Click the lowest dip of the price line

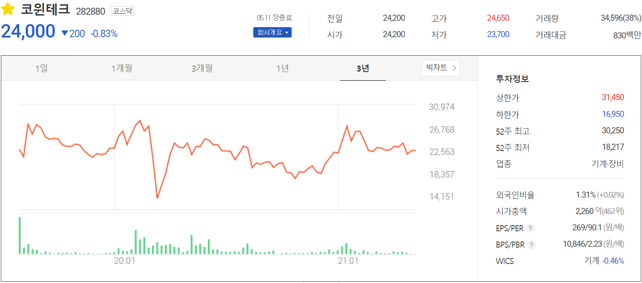click(157, 198)
